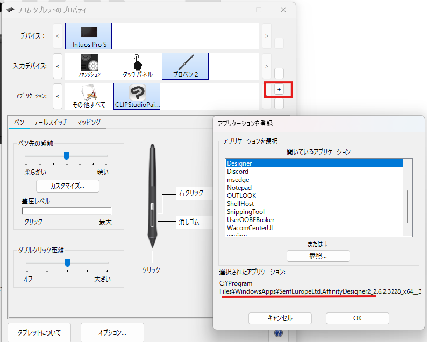Viewport: 427px width, 342px height.
Task: Select the ファンクション input device icon
Action: [89, 66]
